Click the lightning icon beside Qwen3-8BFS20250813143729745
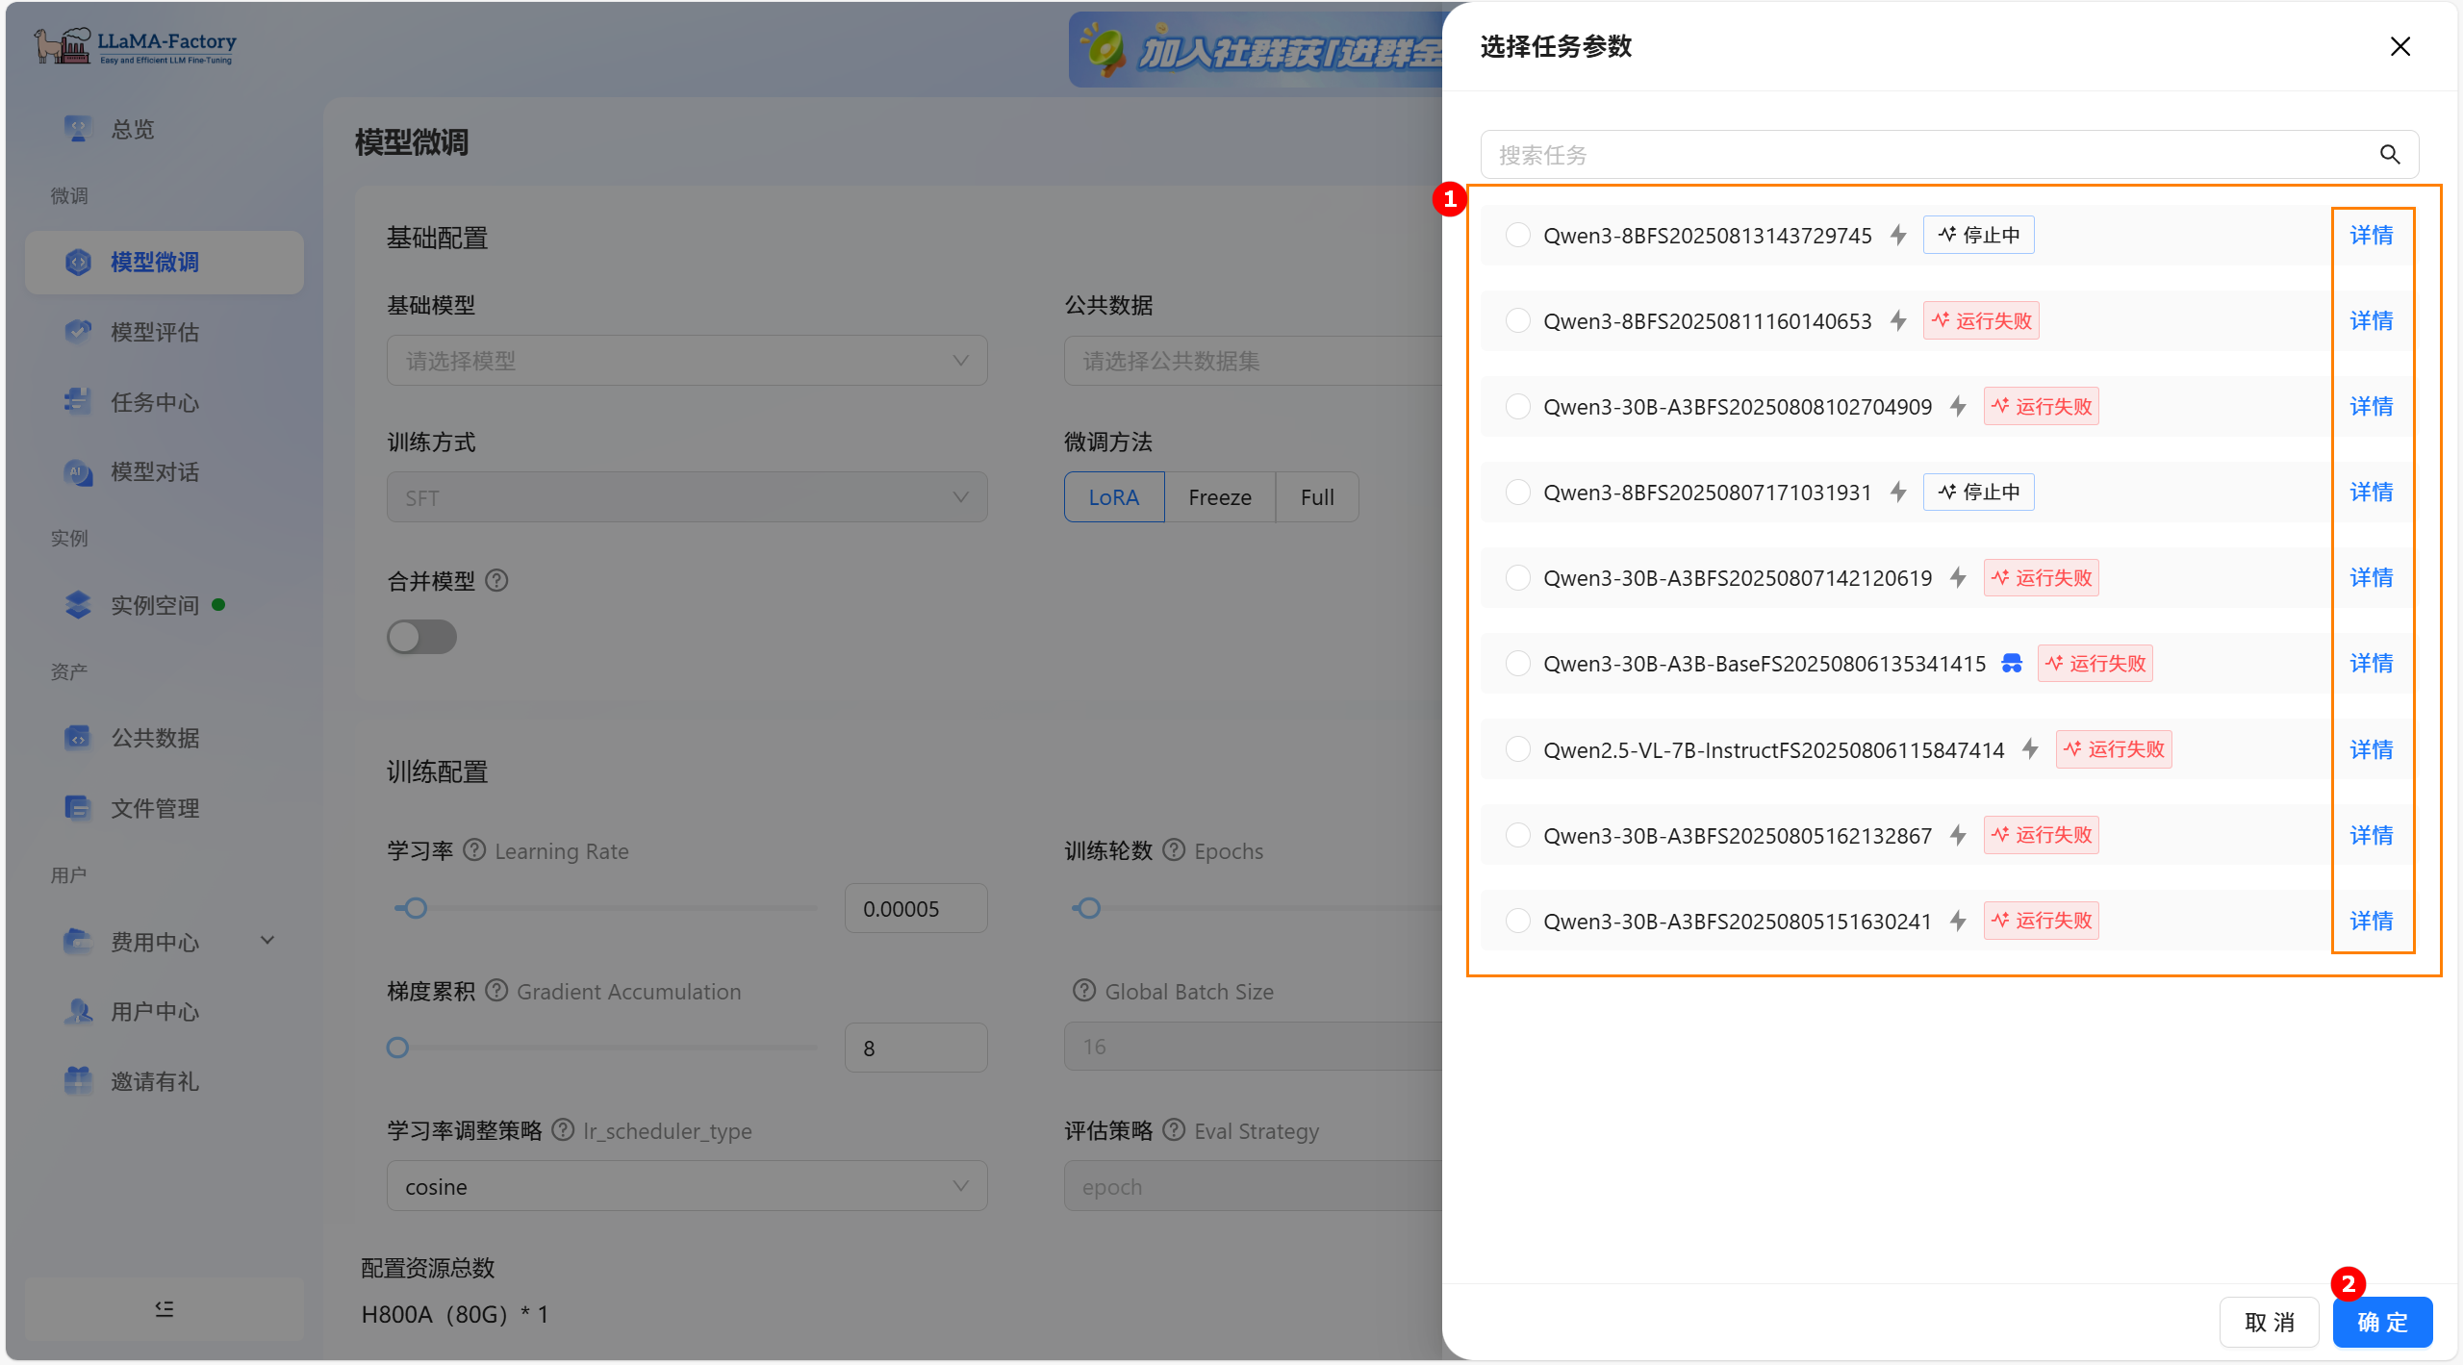This screenshot has height=1365, width=2463. tap(1898, 235)
